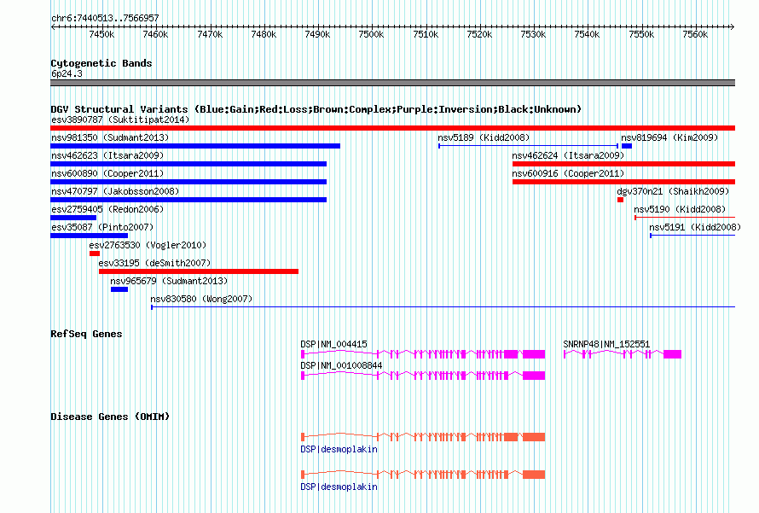Click the nsv600916 (Cooper2011) label
The height and width of the screenshot is (513, 759).
click(568, 173)
